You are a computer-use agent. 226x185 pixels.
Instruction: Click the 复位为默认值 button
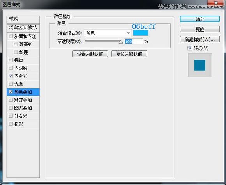129,54
